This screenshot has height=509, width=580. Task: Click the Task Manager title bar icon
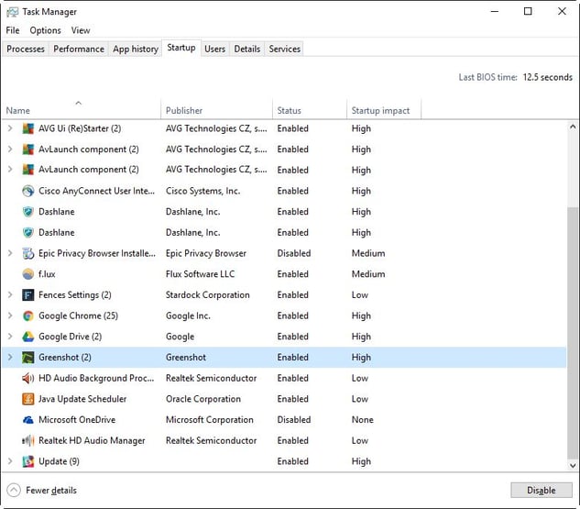tap(12, 12)
